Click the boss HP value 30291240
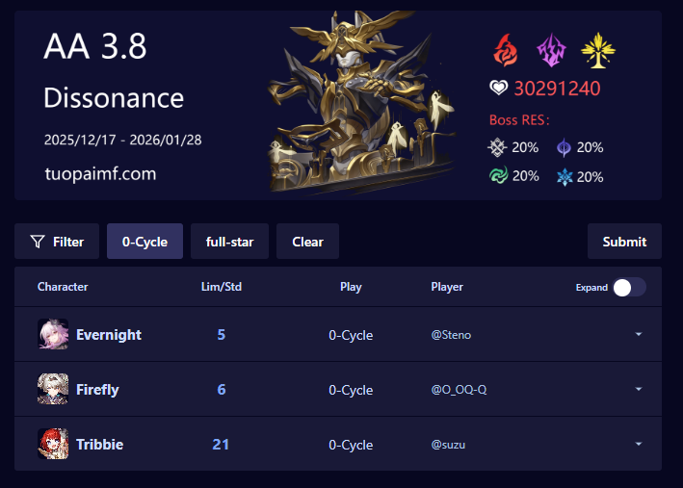 point(557,89)
